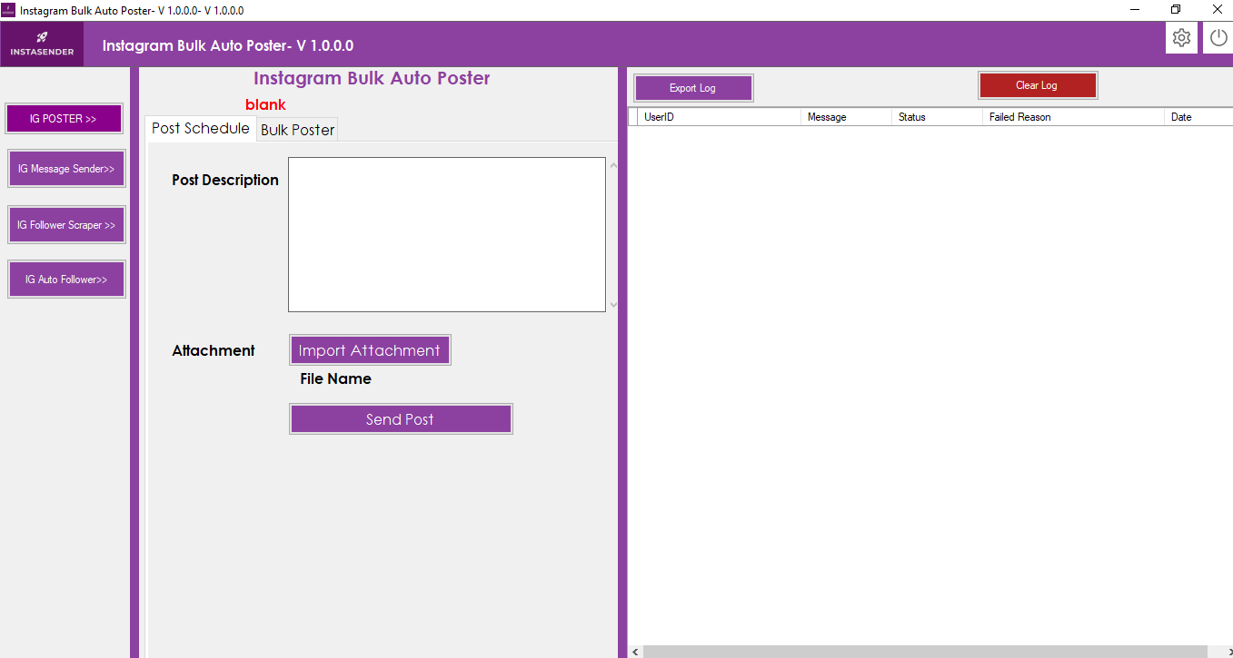1233x658 pixels.
Task: Click the 'Attachment' label
Action: pos(214,350)
